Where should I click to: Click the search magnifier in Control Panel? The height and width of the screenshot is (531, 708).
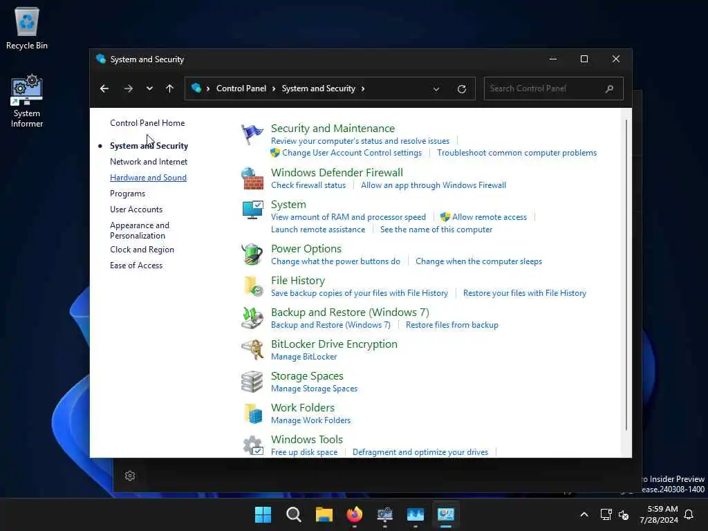[609, 88]
